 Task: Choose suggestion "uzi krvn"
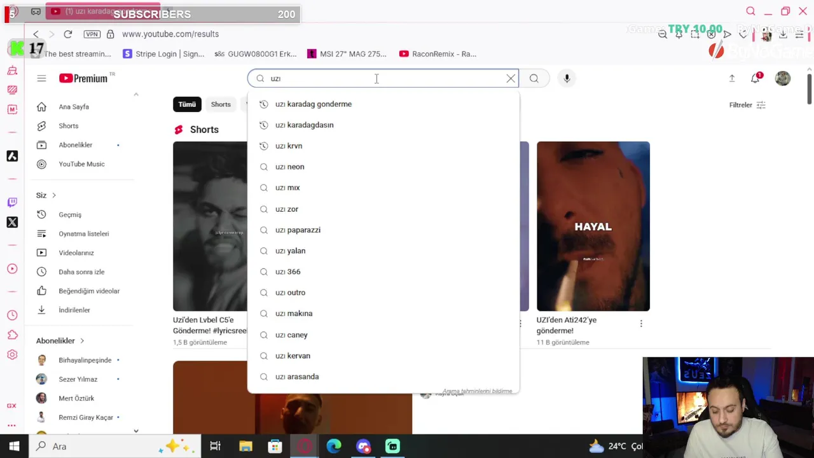[383, 146]
